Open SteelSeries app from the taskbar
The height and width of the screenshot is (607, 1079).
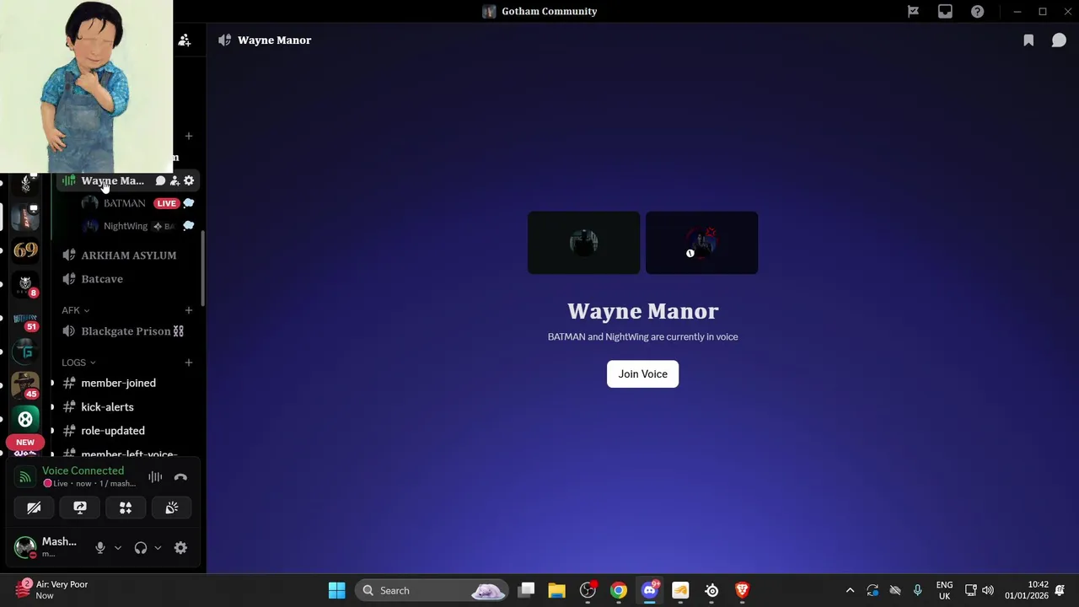pos(711,590)
